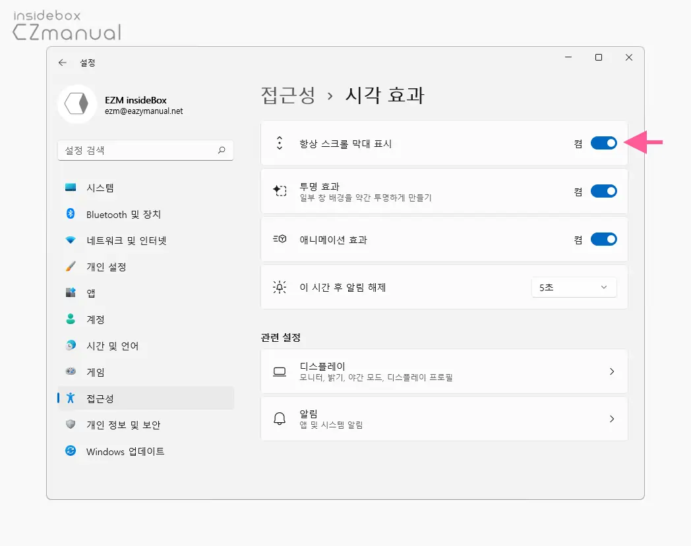691x546 pixels.
Task: Open 개인 정보 및 보안 category
Action: 146,424
